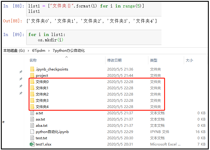The height and width of the screenshot is (150, 210).
Task: Select file name project
Action: (x=42, y=76)
